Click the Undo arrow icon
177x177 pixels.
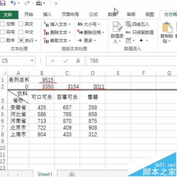point(13,3)
